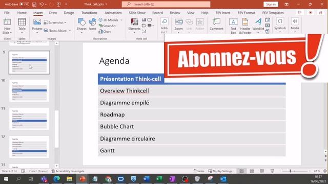
Task: Click the Diagramme empilé agenda row
Action: tap(192, 103)
